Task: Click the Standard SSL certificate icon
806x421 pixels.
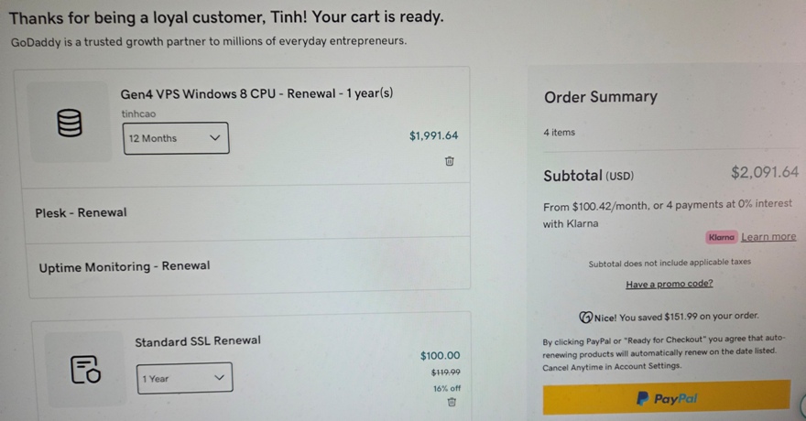Action: coord(85,369)
